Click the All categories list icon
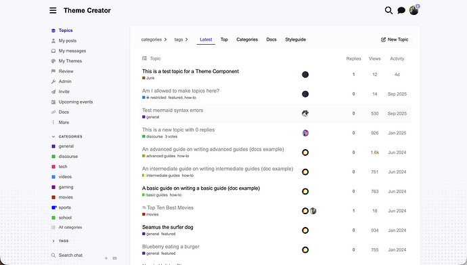The image size is (467, 265). point(53,227)
